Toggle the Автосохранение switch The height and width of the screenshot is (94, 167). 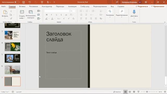click(17, 2)
